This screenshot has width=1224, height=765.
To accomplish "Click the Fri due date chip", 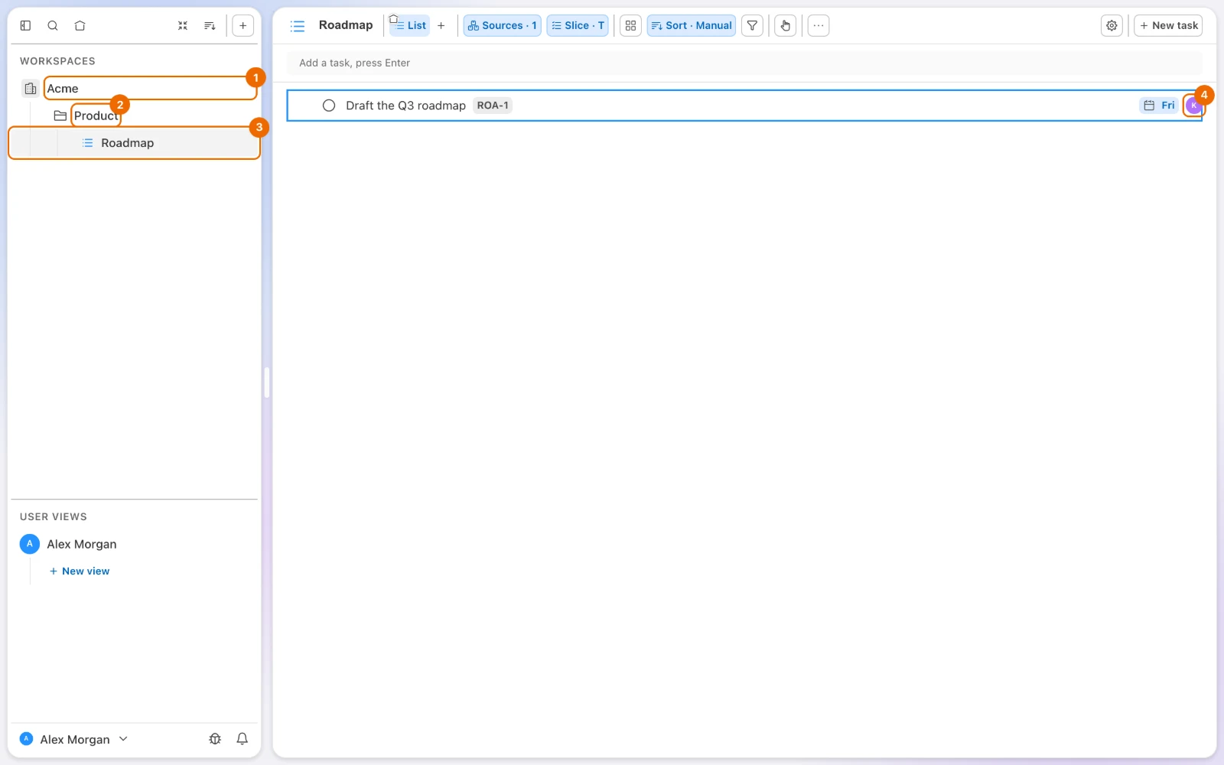I will [1159, 106].
